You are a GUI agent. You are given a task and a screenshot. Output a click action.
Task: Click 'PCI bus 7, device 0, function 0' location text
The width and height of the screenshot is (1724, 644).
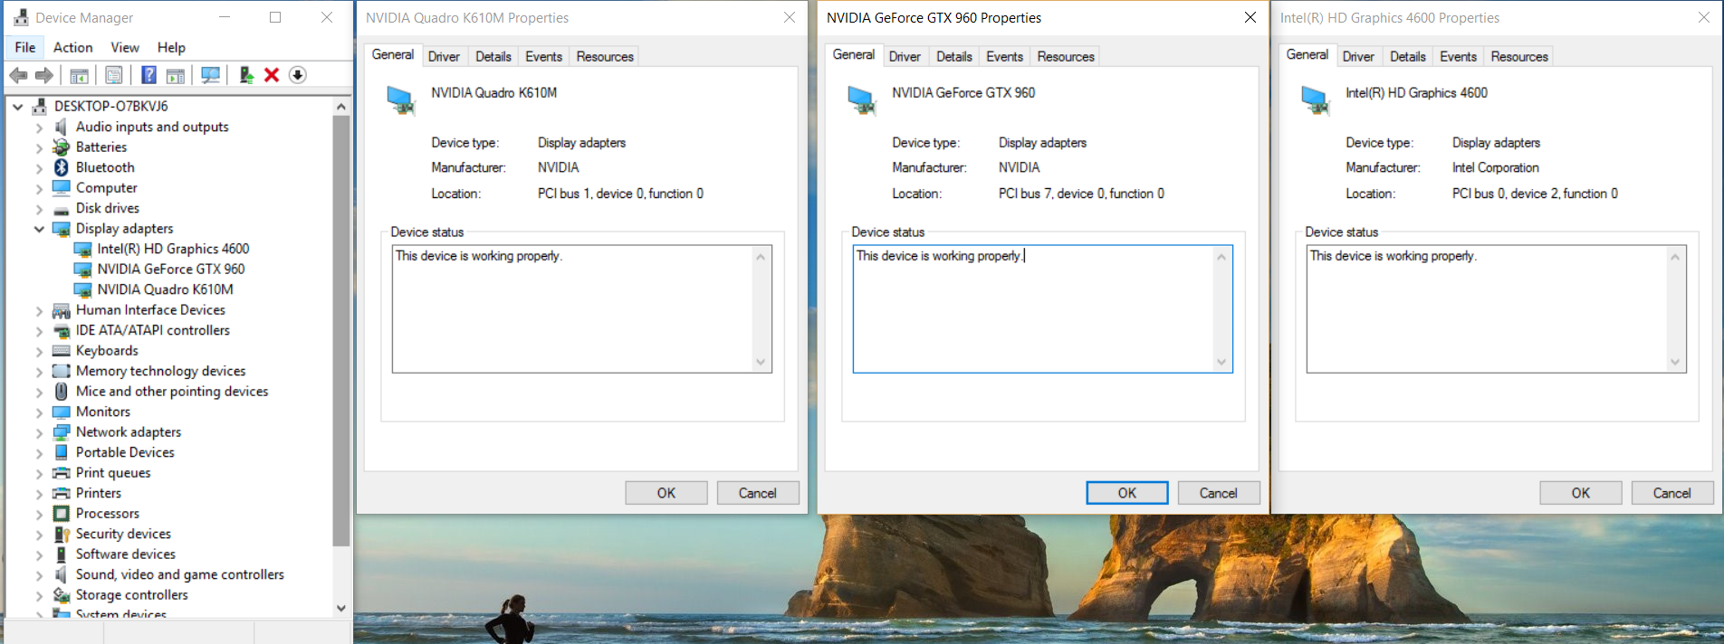1081,194
